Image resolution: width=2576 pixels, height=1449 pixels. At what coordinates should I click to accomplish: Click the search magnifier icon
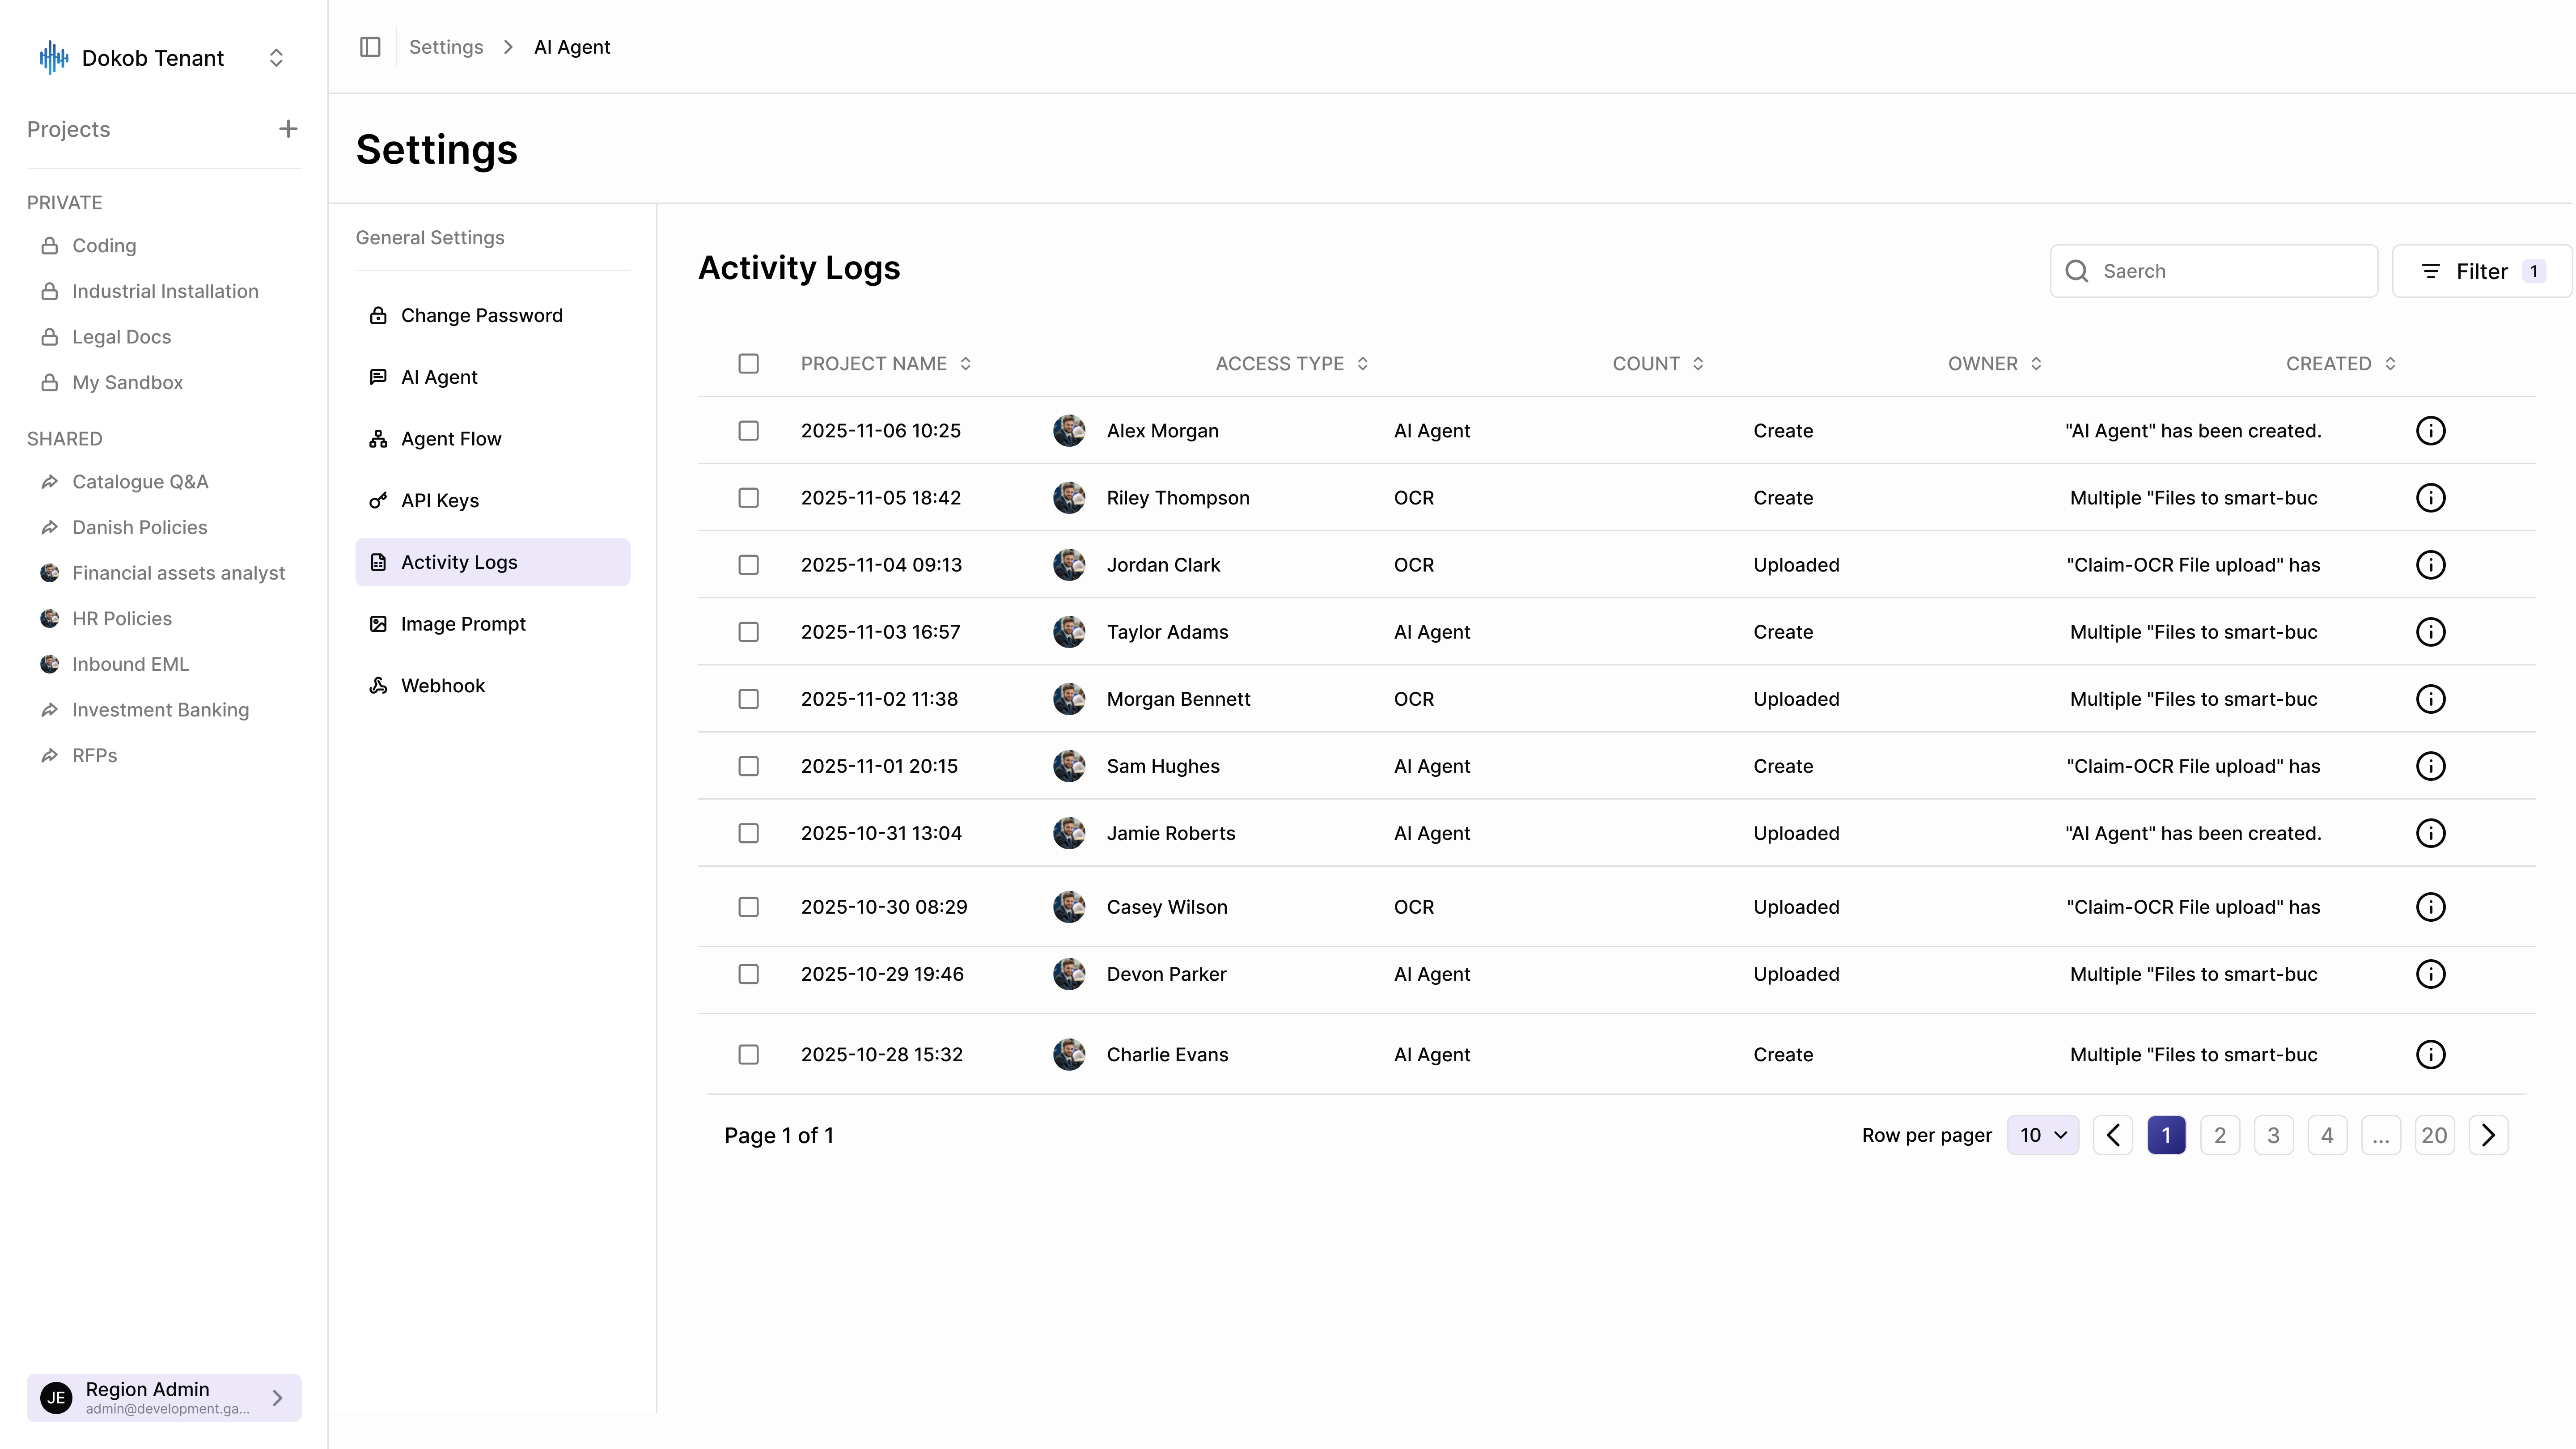coord(2077,271)
